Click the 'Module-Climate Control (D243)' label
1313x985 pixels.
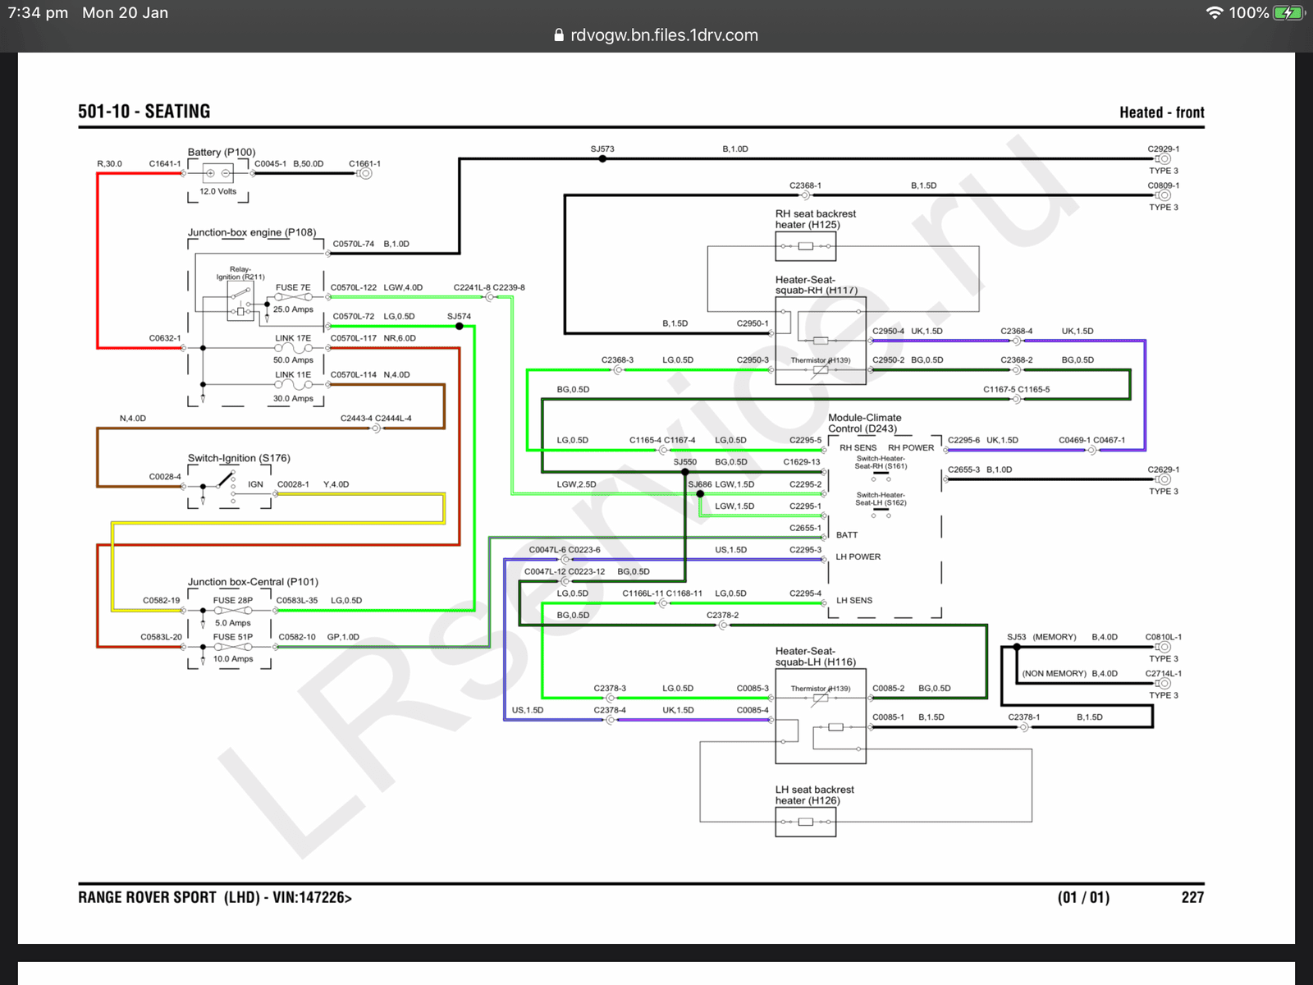[865, 423]
